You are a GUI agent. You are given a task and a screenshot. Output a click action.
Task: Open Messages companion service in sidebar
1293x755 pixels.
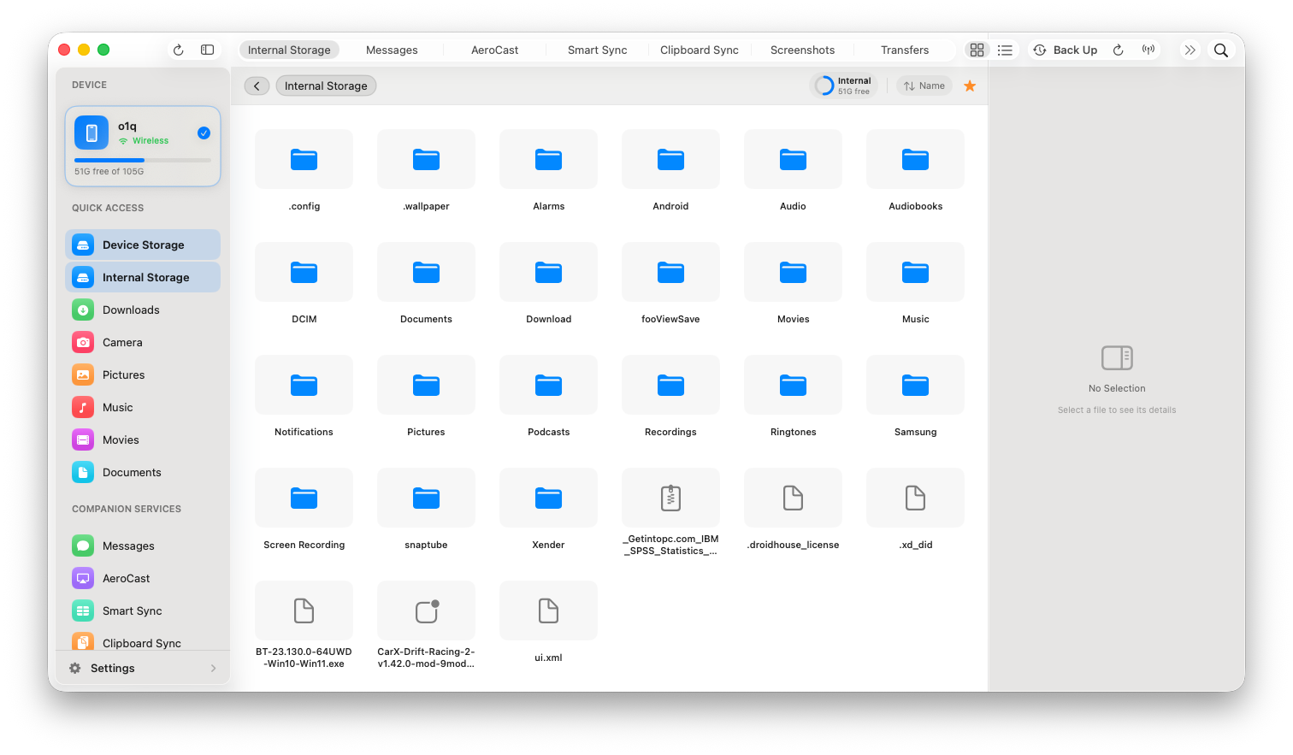pyautogui.click(x=143, y=546)
